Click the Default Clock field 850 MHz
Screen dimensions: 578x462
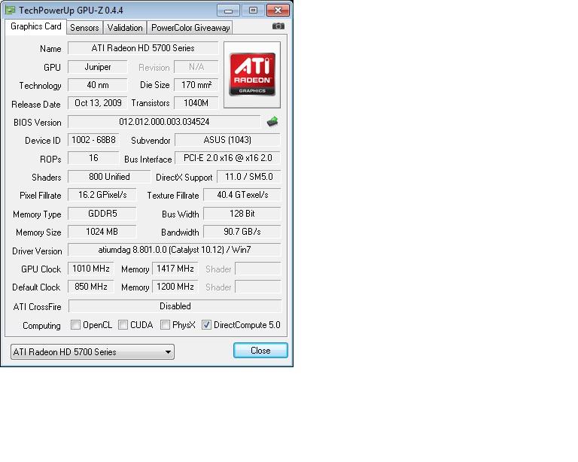[91, 286]
